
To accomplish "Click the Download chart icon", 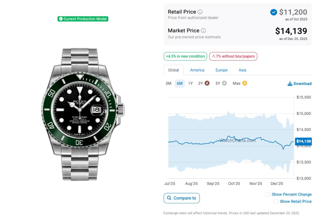I will (x=290, y=84).
